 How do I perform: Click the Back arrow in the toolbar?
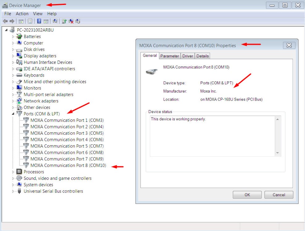(5, 21)
